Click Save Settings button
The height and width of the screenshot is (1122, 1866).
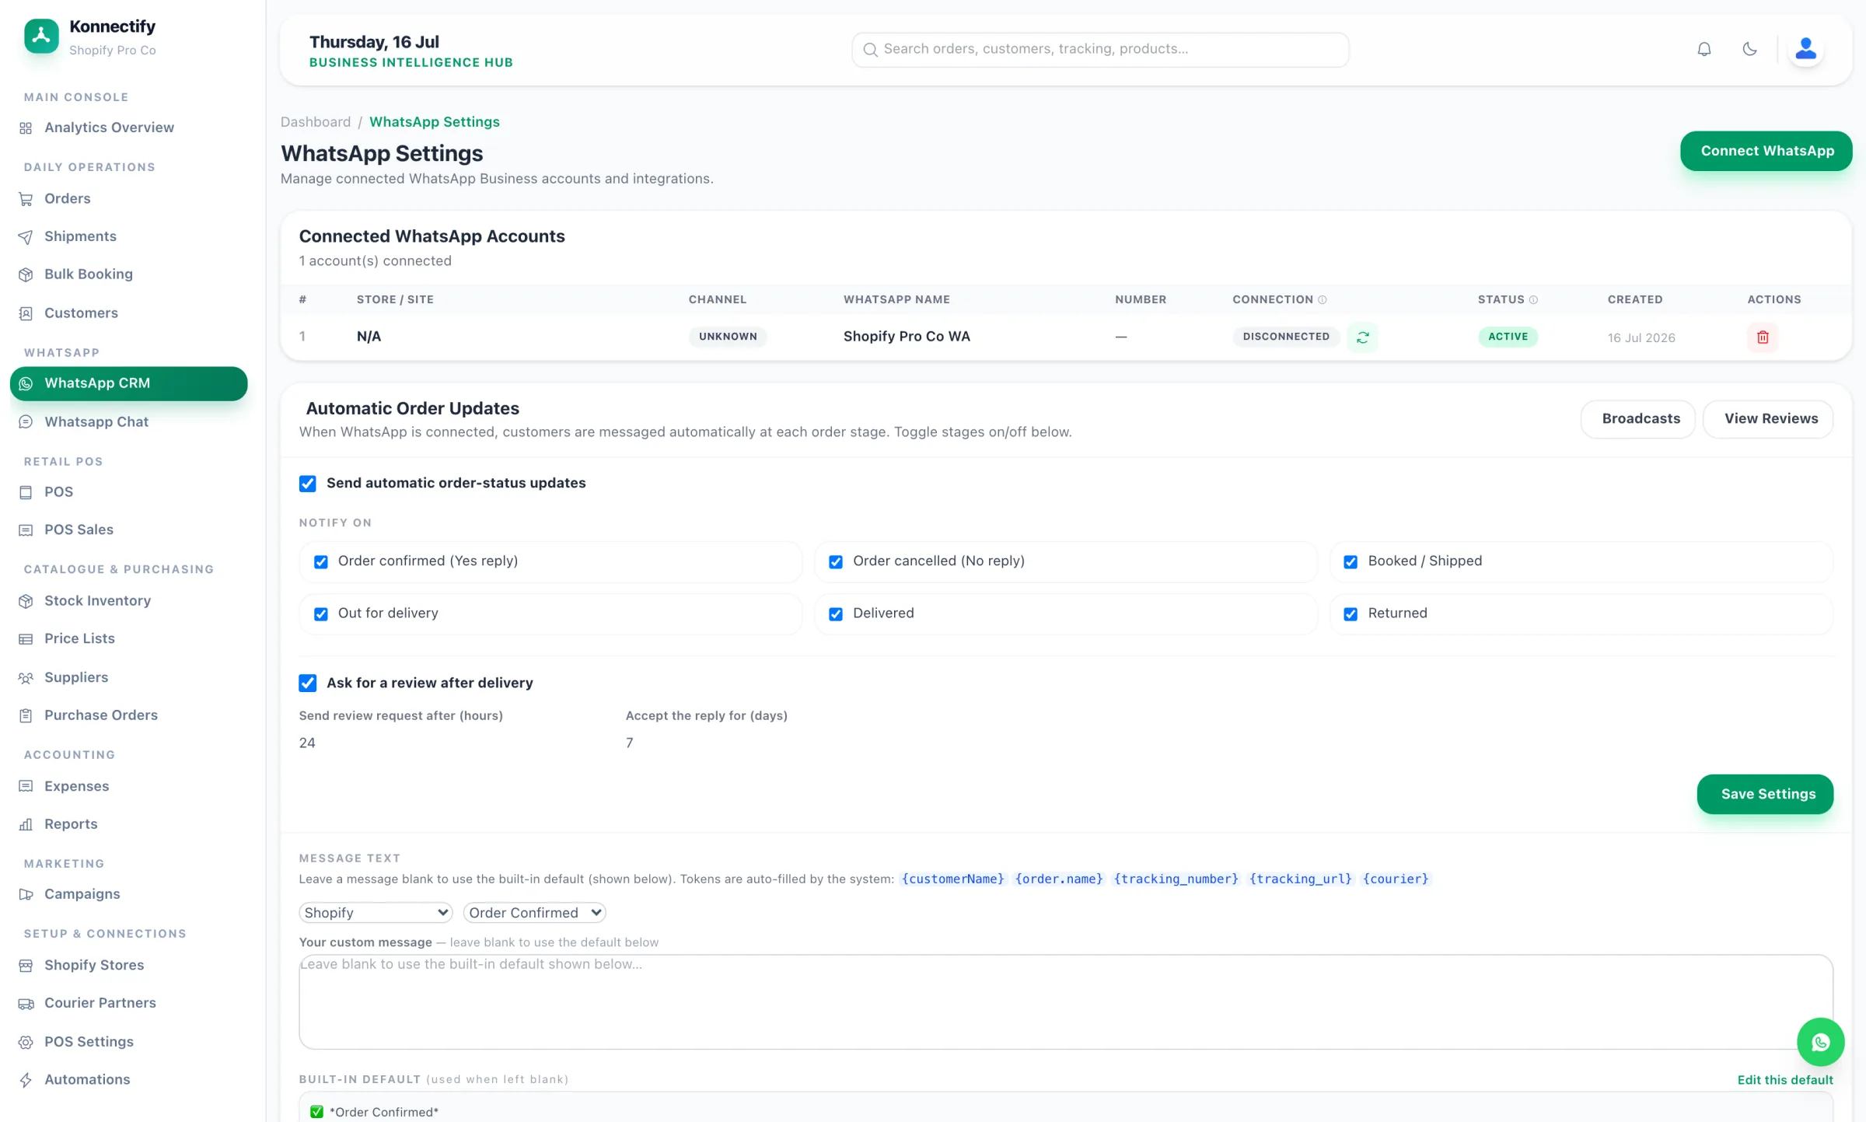coord(1765,794)
